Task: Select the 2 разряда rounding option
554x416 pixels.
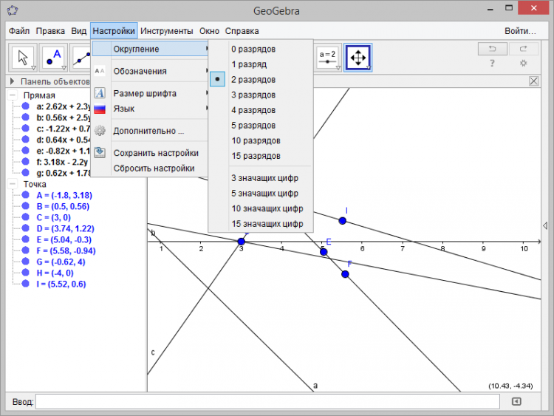Action: point(253,79)
